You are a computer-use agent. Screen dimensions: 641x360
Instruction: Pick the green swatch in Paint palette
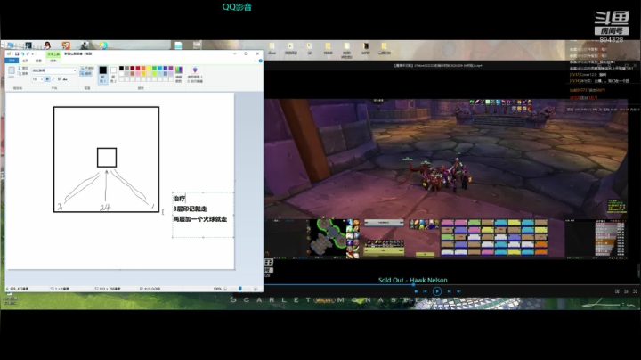point(154,68)
